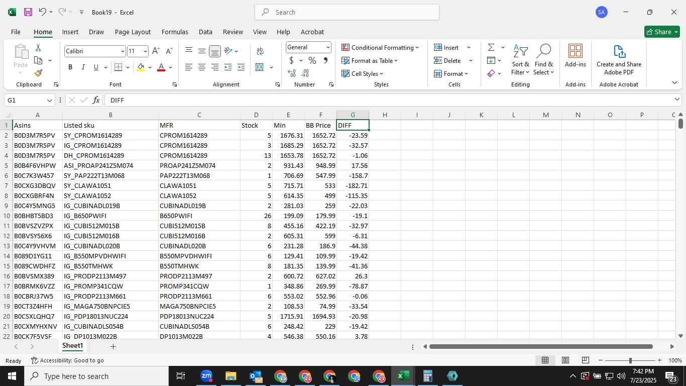
Task: Open Find & Select options
Action: [544, 60]
